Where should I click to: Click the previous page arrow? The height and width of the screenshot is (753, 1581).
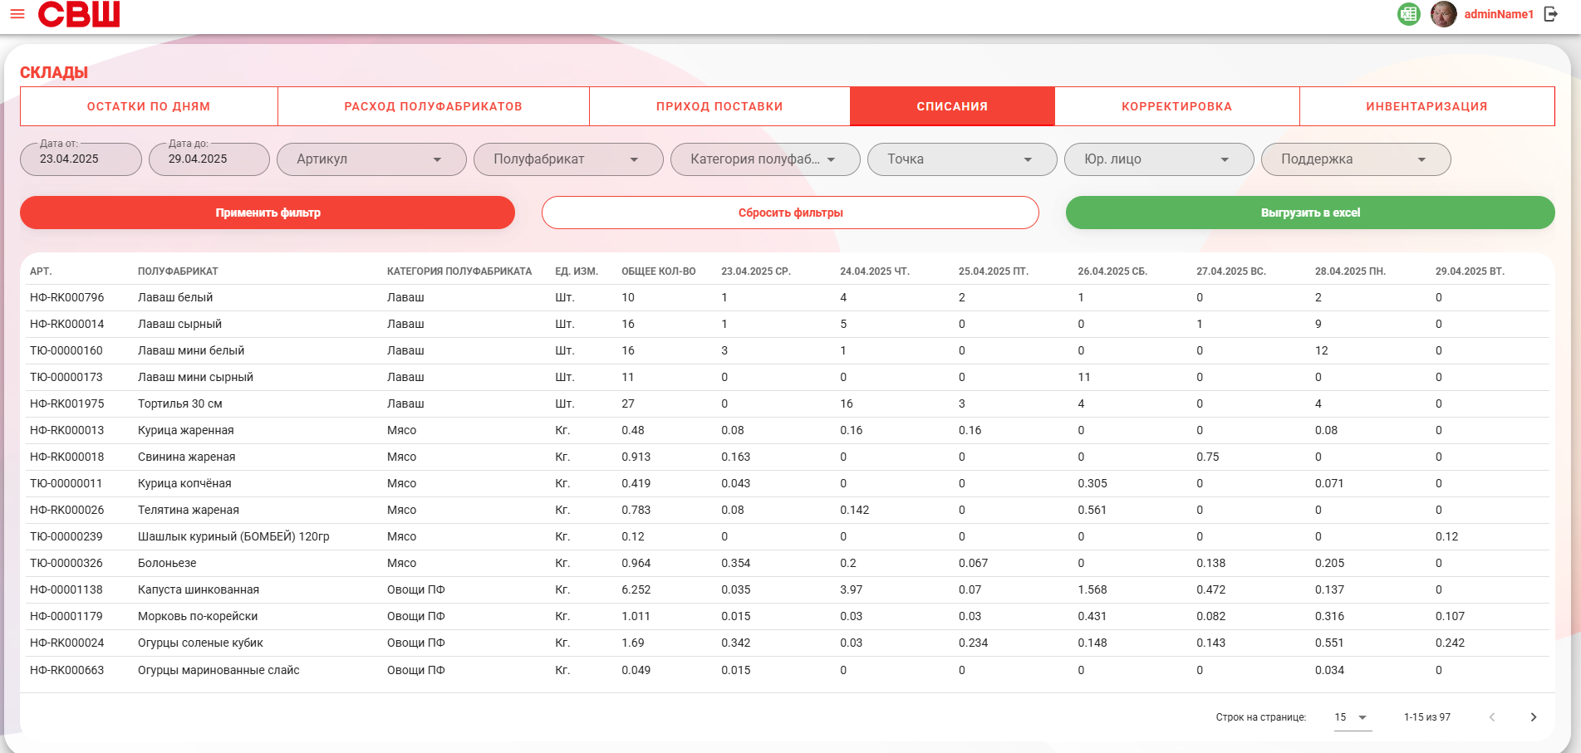point(1492,717)
